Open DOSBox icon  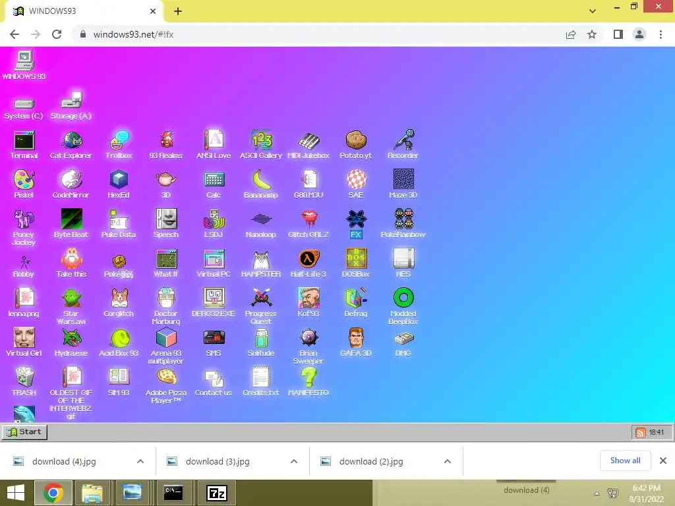click(x=356, y=264)
